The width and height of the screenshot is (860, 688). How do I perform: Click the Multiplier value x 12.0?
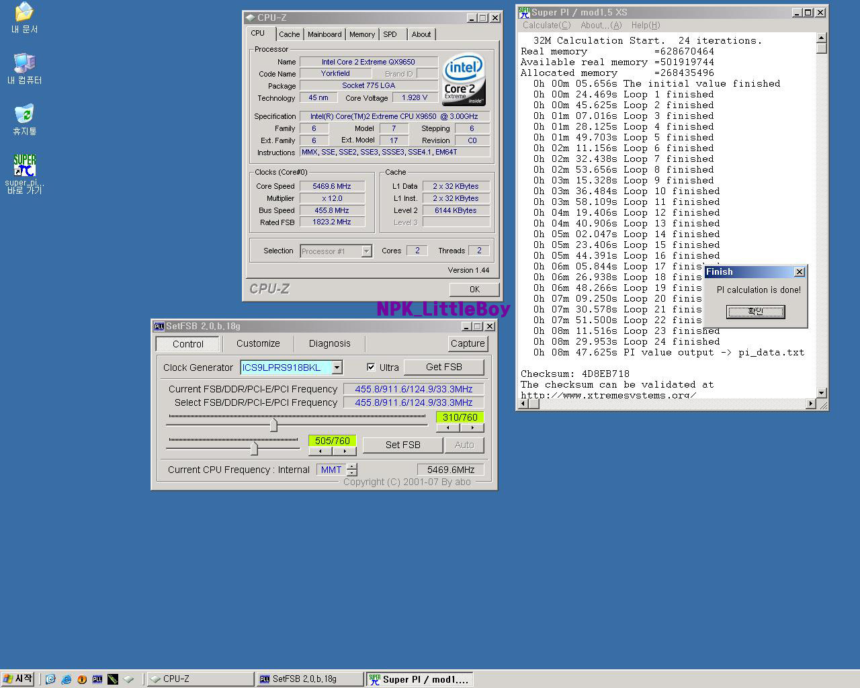coord(332,198)
